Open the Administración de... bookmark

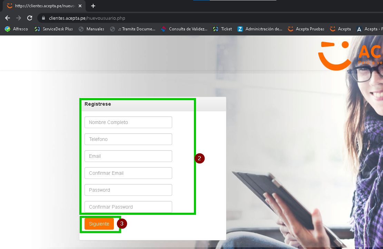tap(260, 29)
